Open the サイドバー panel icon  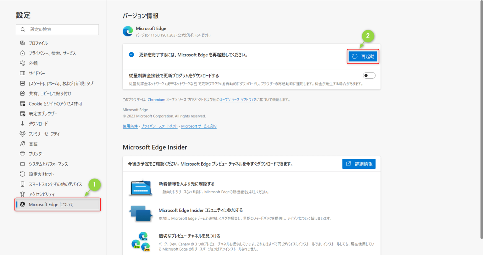(22, 73)
